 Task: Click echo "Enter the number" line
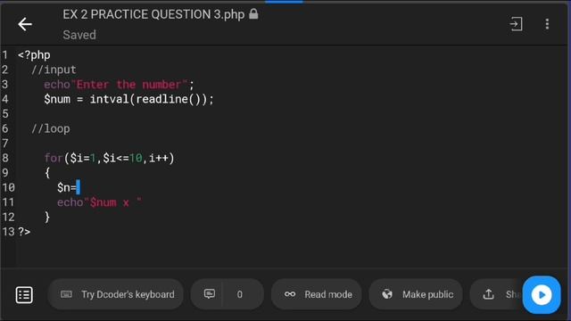click(119, 85)
